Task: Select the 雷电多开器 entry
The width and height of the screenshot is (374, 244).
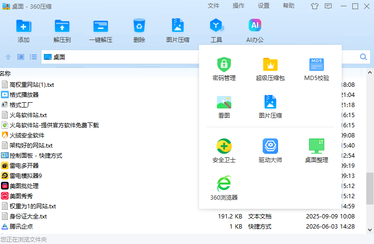Action: tap(20, 166)
